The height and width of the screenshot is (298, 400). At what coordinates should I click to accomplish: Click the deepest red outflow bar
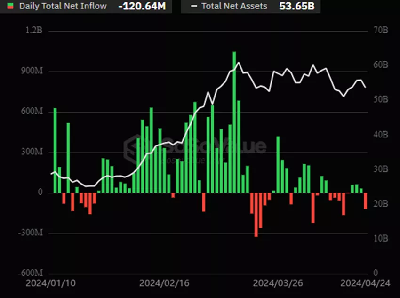point(256,215)
